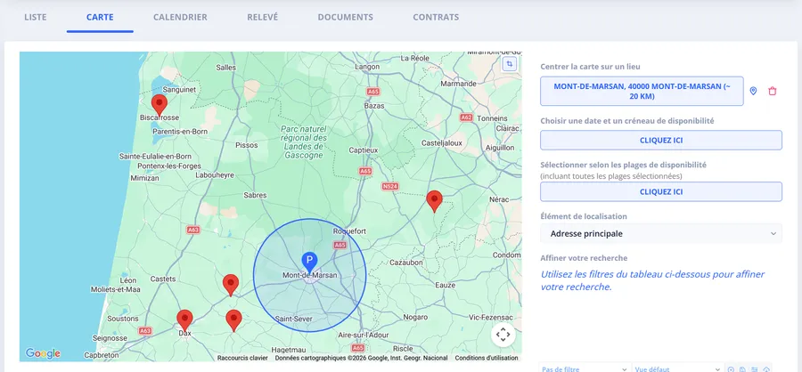Open the Pas de filtre dropdown
This screenshot has height=372, width=802.
(584, 368)
